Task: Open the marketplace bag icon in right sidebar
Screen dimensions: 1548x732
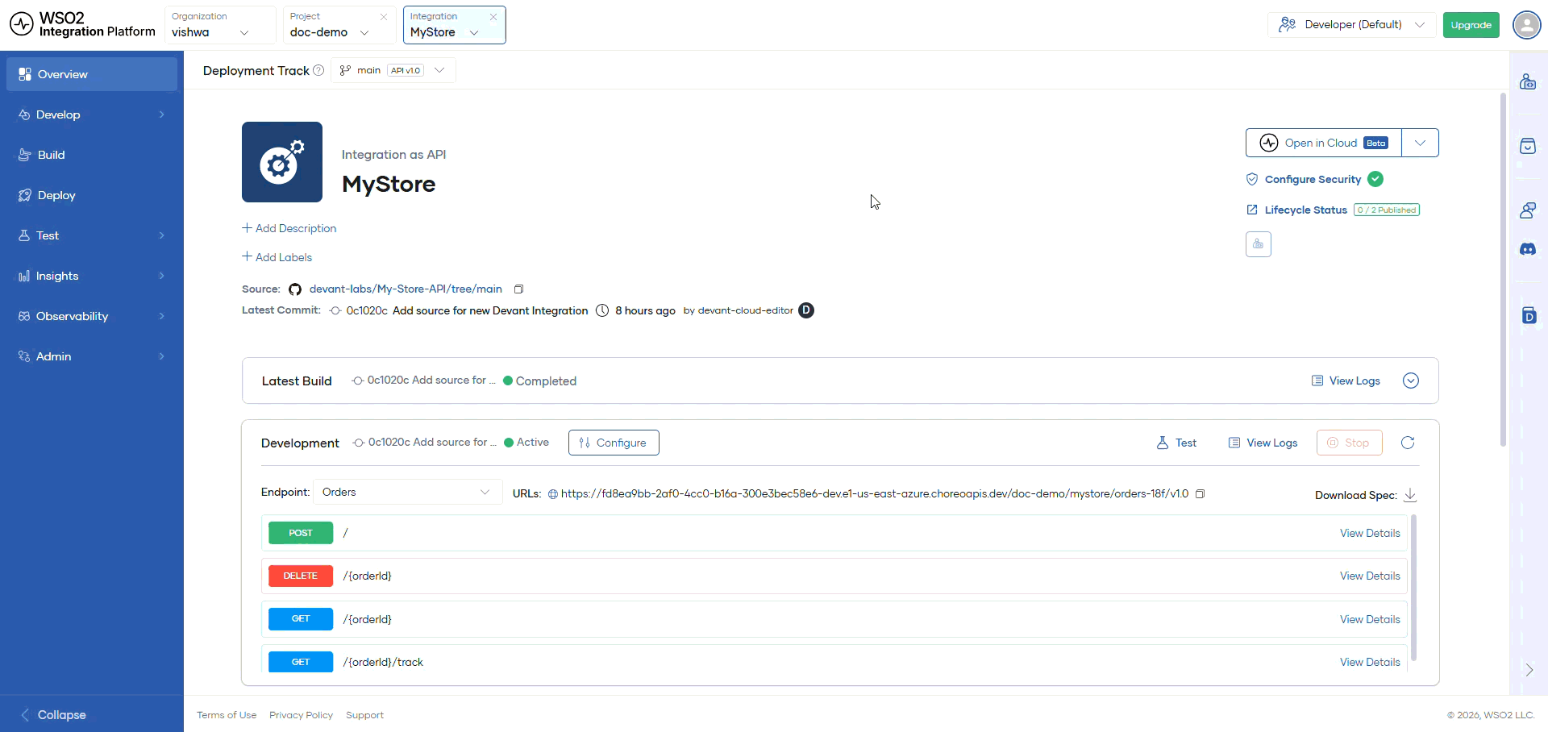Action: tap(1528, 146)
